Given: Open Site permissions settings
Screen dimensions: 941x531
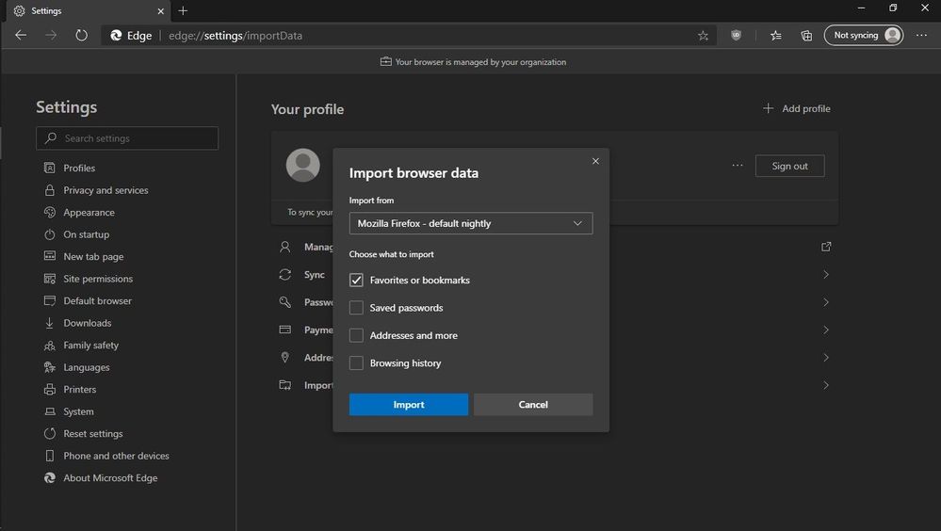Looking at the screenshot, I should tap(98, 279).
